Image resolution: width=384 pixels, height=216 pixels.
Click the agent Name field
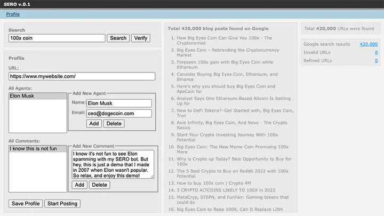click(x=119, y=103)
